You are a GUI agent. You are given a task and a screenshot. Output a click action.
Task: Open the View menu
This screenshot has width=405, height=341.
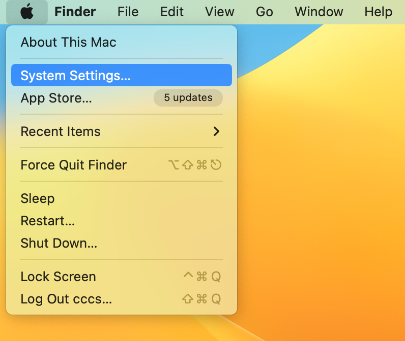219,12
